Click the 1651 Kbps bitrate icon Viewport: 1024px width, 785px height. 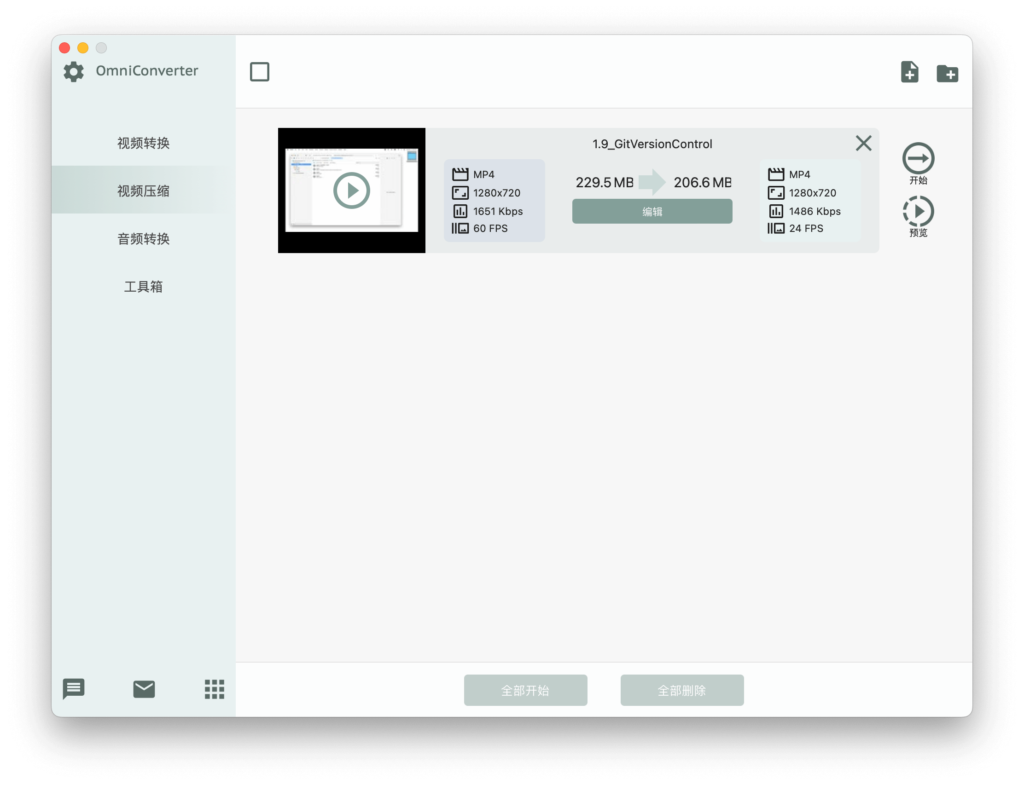pyautogui.click(x=460, y=211)
